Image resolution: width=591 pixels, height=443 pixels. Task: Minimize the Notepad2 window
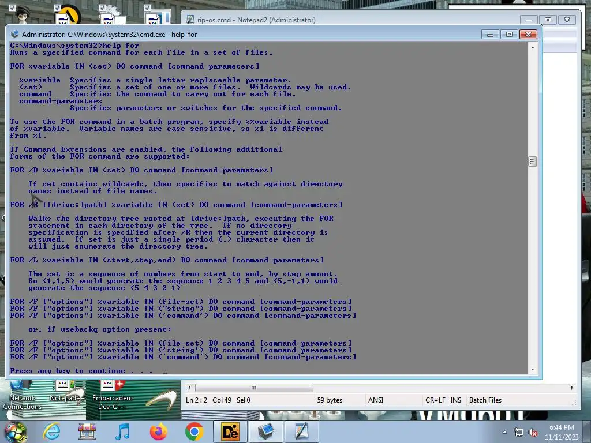click(529, 20)
